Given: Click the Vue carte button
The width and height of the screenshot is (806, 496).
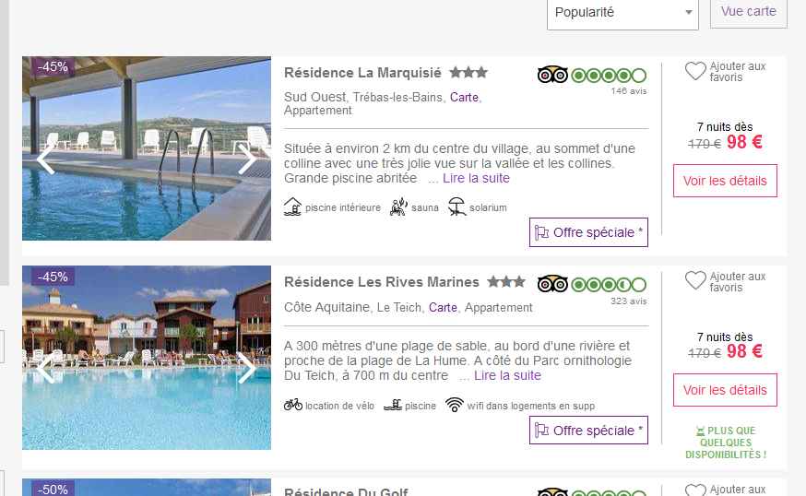Looking at the screenshot, I should click(749, 12).
